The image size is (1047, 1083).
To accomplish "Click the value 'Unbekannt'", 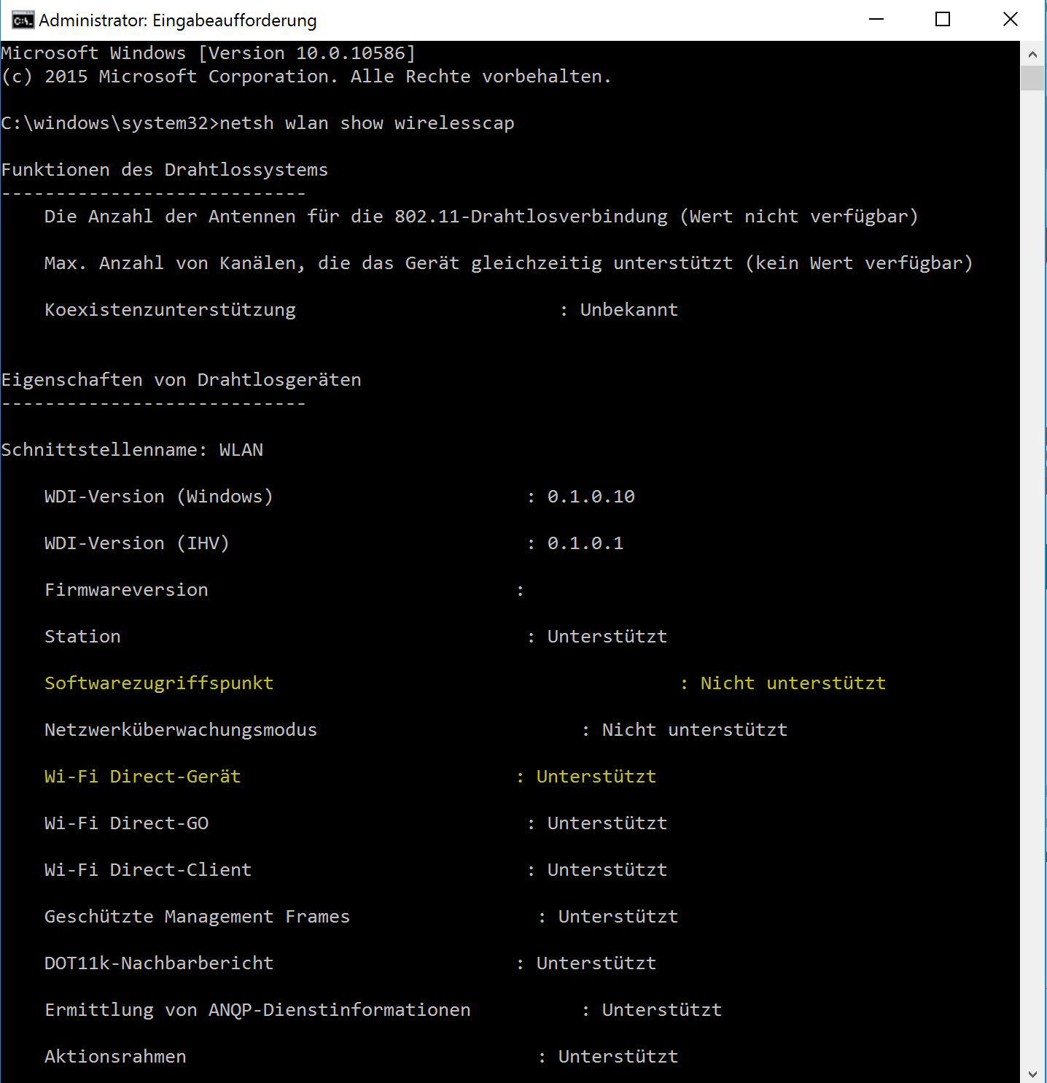I will [x=629, y=310].
